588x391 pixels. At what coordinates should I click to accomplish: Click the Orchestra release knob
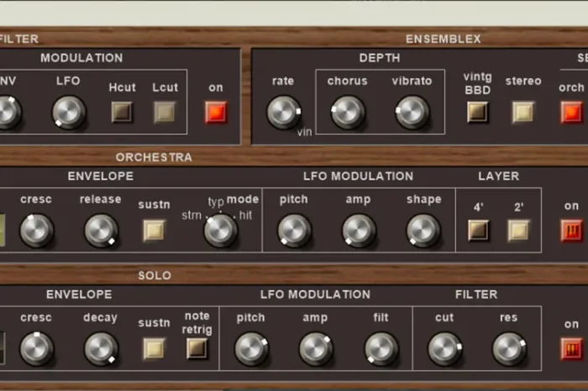pyautogui.click(x=101, y=230)
